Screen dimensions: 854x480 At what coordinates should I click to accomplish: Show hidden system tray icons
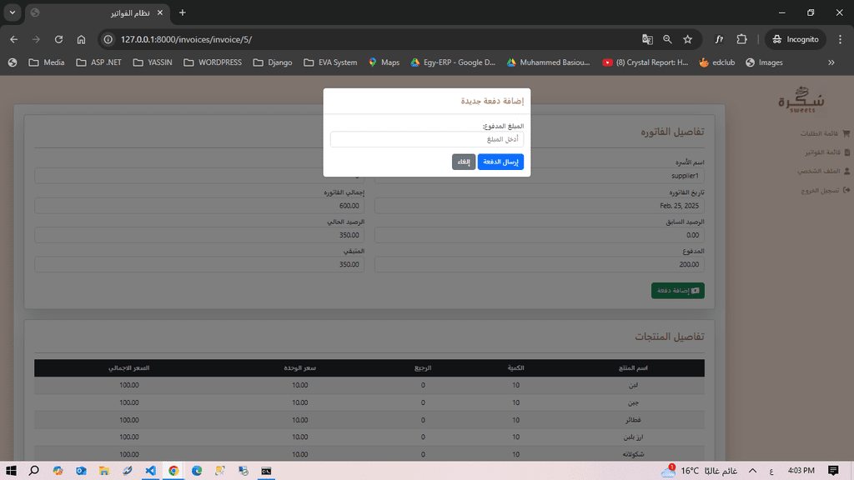(x=753, y=471)
